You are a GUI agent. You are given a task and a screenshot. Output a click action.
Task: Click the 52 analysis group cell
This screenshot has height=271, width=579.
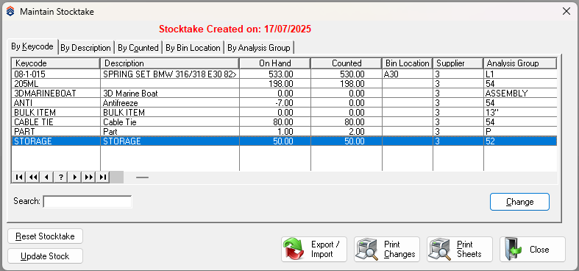click(520, 141)
